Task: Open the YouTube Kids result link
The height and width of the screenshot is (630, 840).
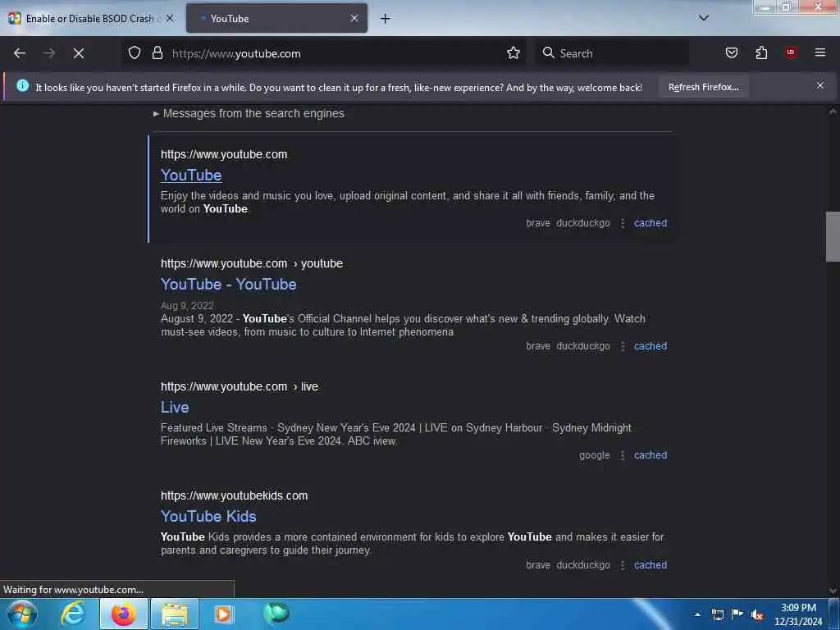Action: coord(208,516)
